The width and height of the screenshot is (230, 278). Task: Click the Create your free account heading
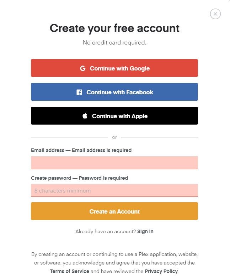click(114, 28)
